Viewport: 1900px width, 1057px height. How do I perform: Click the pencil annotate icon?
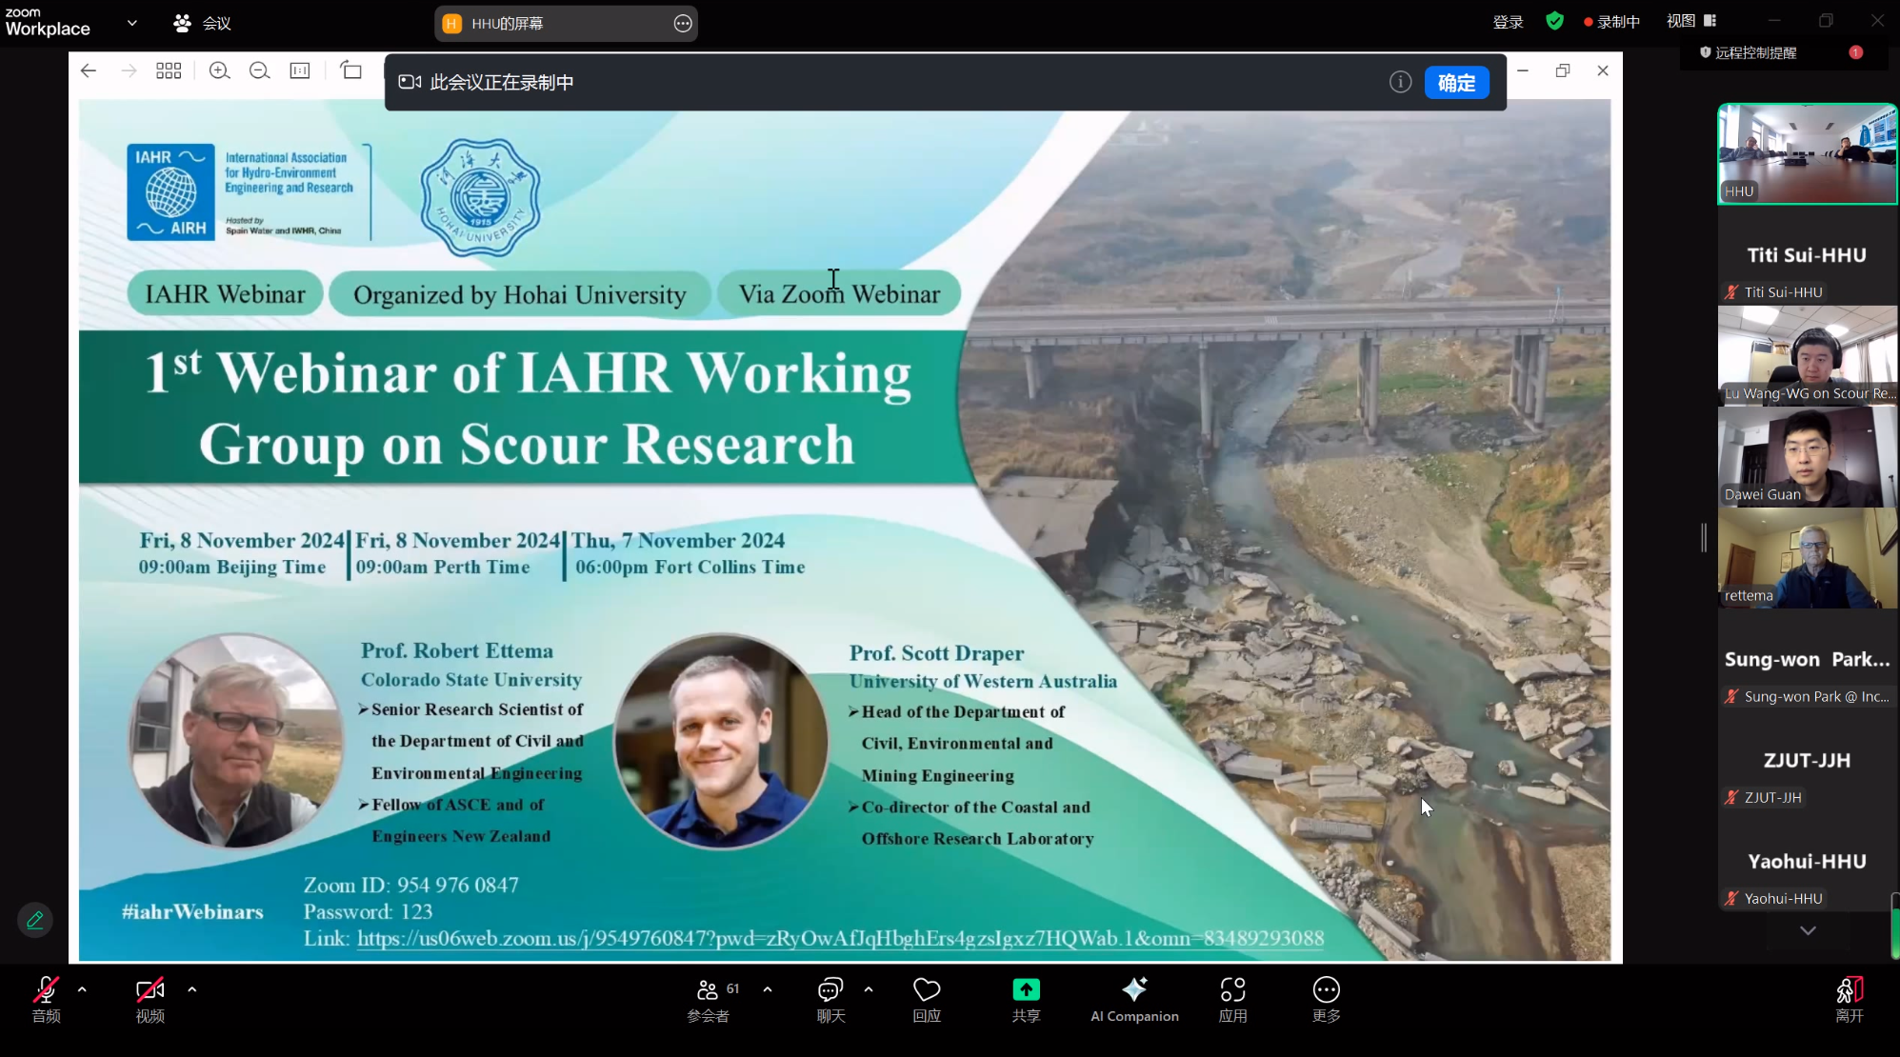(35, 920)
